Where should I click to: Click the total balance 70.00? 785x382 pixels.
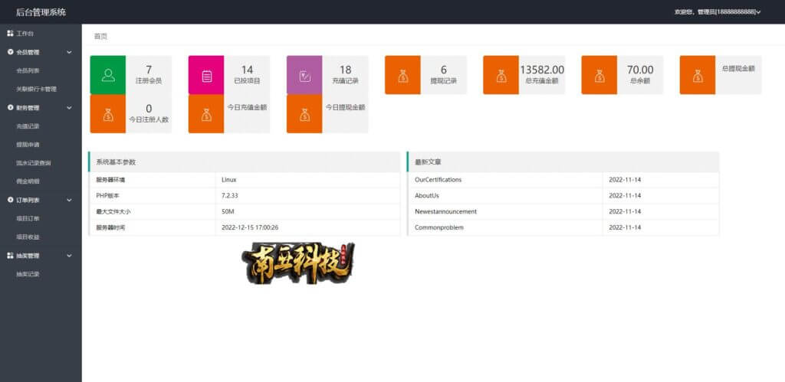640,70
